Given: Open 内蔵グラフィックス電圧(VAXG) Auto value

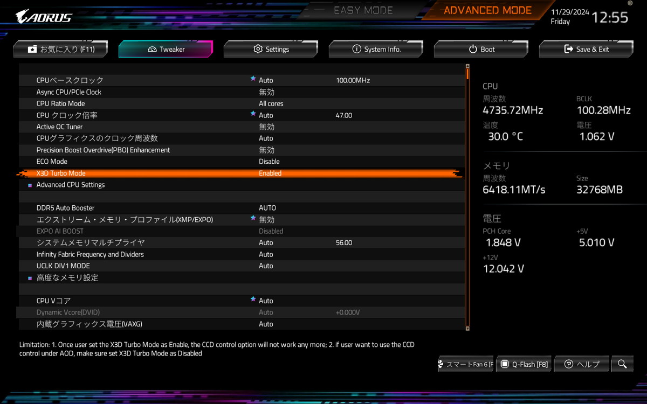Looking at the screenshot, I should (x=266, y=324).
